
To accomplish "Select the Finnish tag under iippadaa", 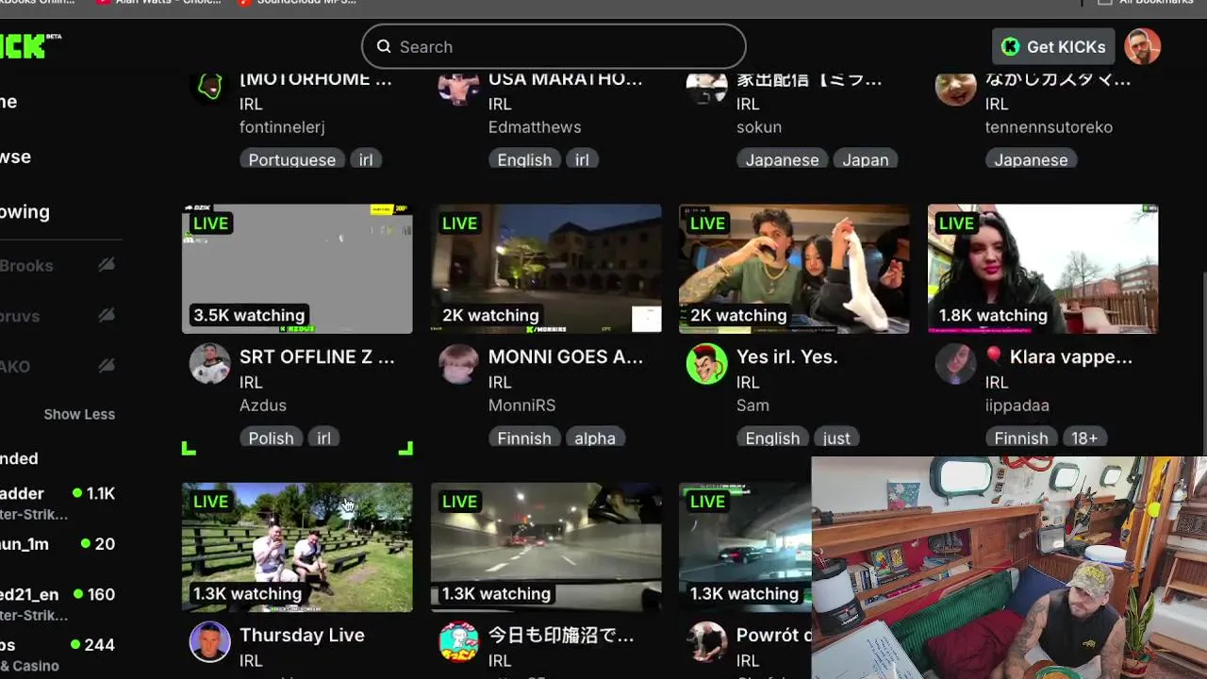I will (x=1021, y=438).
